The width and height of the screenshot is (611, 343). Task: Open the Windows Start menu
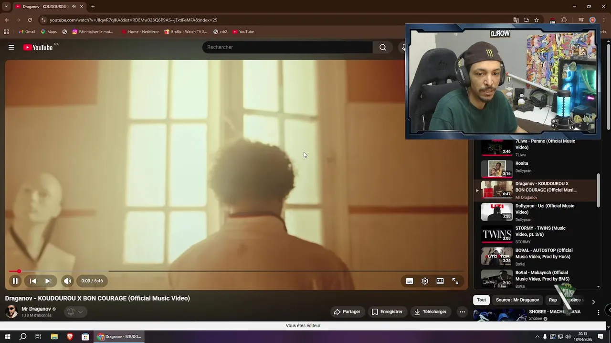8,337
